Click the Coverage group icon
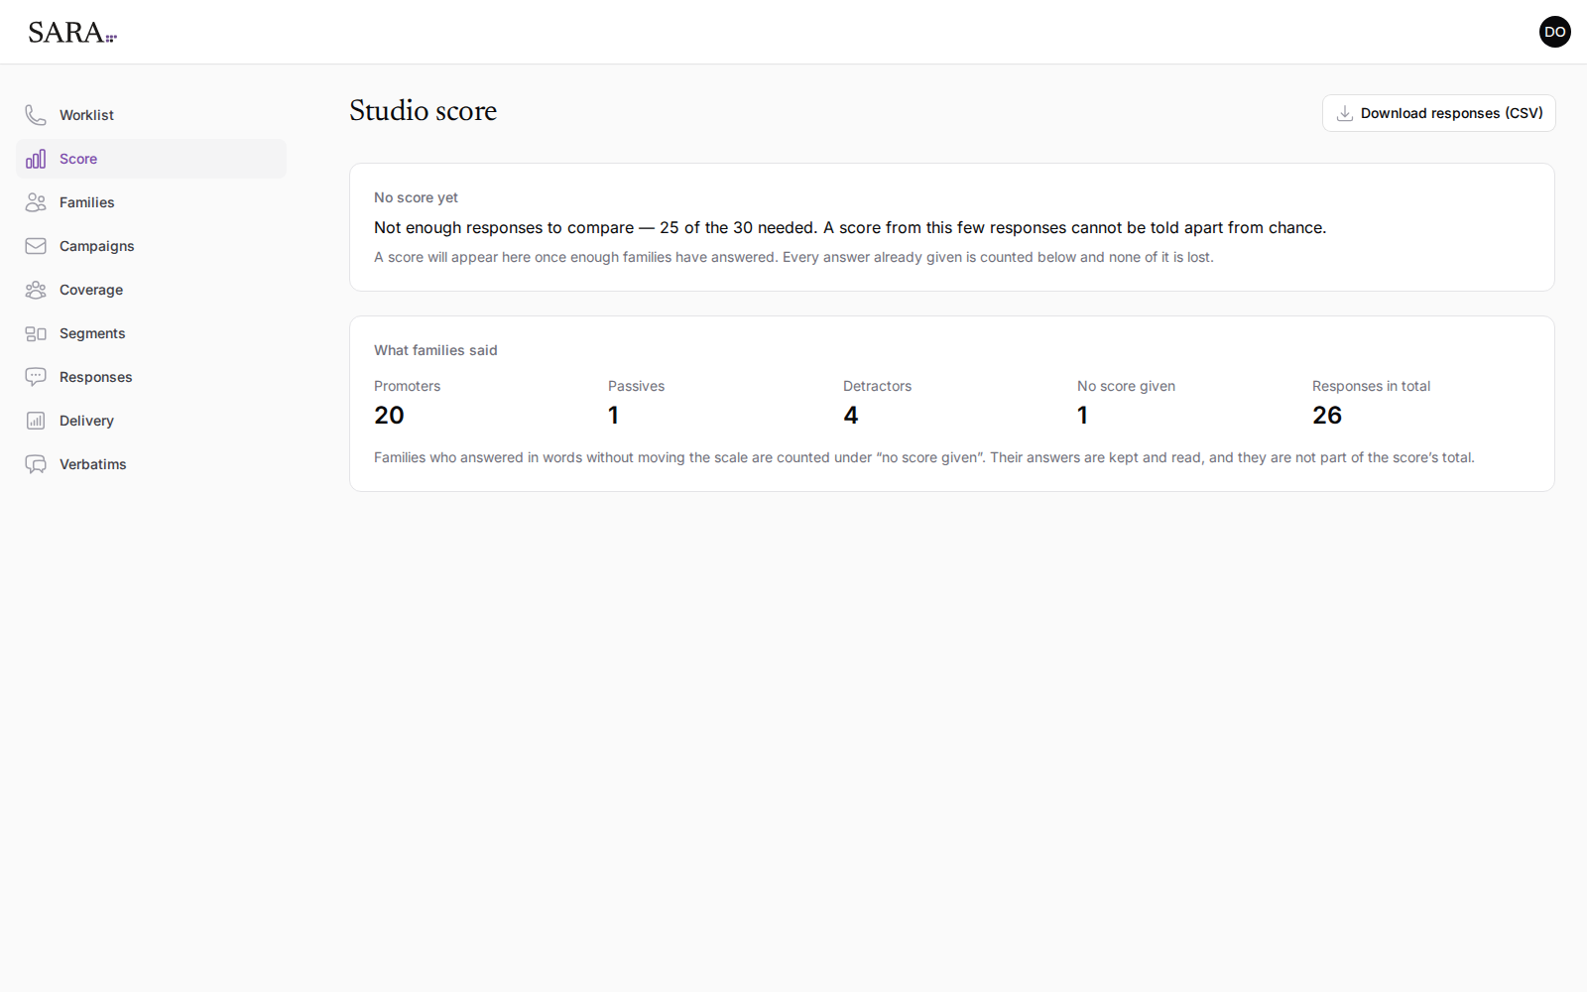The image size is (1587, 992). pos(36,290)
